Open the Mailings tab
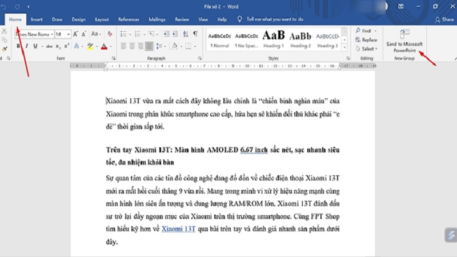This screenshot has width=457, height=257. click(x=157, y=19)
